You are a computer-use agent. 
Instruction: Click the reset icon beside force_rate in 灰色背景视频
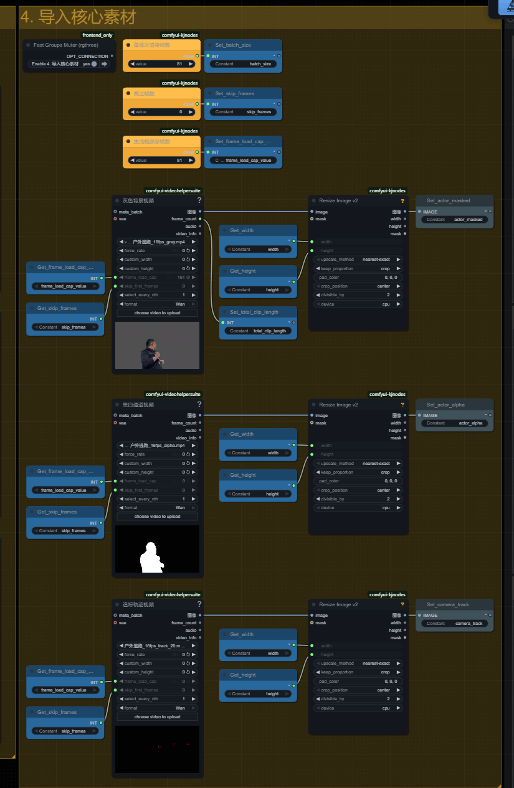188,251
